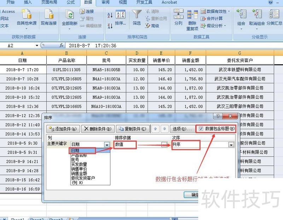Select 产品名称 in the column list
Image resolution: width=283 pixels, height=220 pixels.
90,155
